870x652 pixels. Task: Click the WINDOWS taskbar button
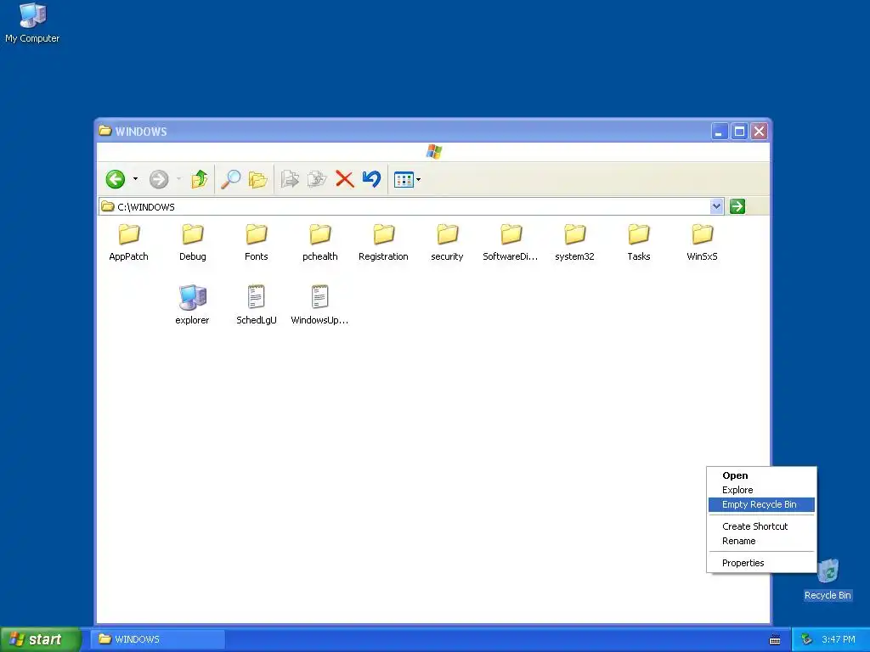[x=159, y=639]
